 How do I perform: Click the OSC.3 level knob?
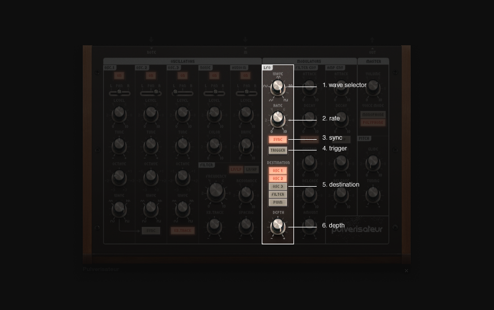coord(183,113)
